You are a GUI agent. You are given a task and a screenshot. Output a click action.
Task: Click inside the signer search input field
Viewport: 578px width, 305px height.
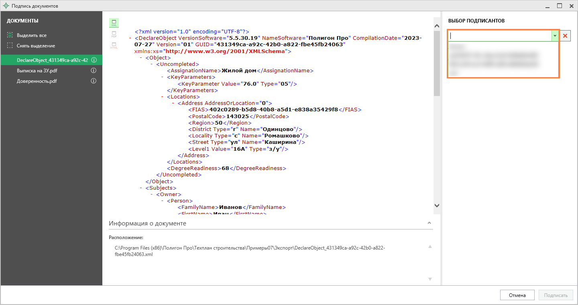(499, 36)
